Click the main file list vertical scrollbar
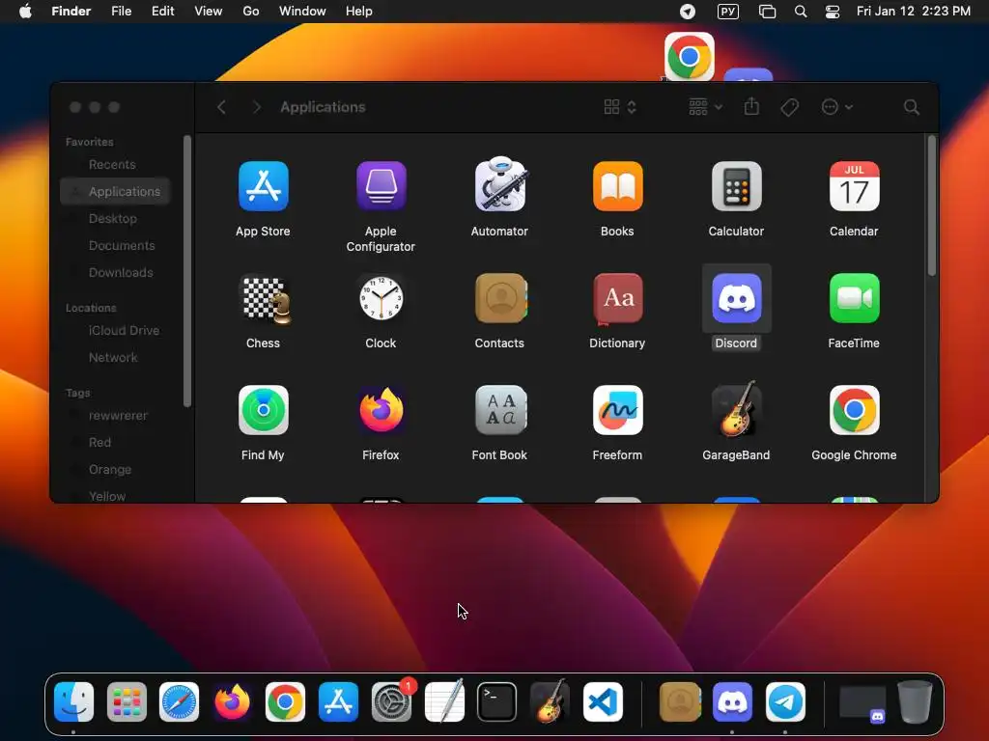The height and width of the screenshot is (741, 989). tap(931, 206)
